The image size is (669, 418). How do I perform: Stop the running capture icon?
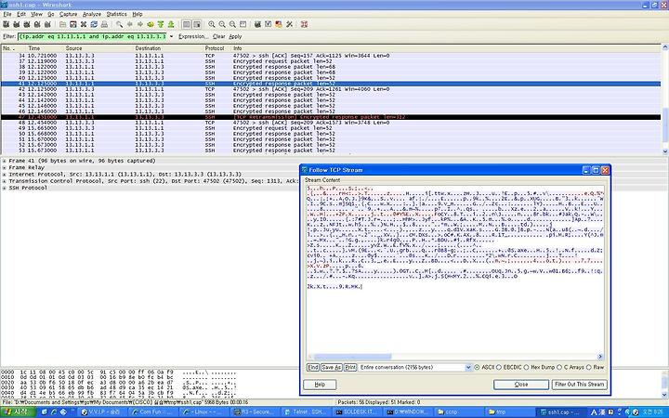37,24
